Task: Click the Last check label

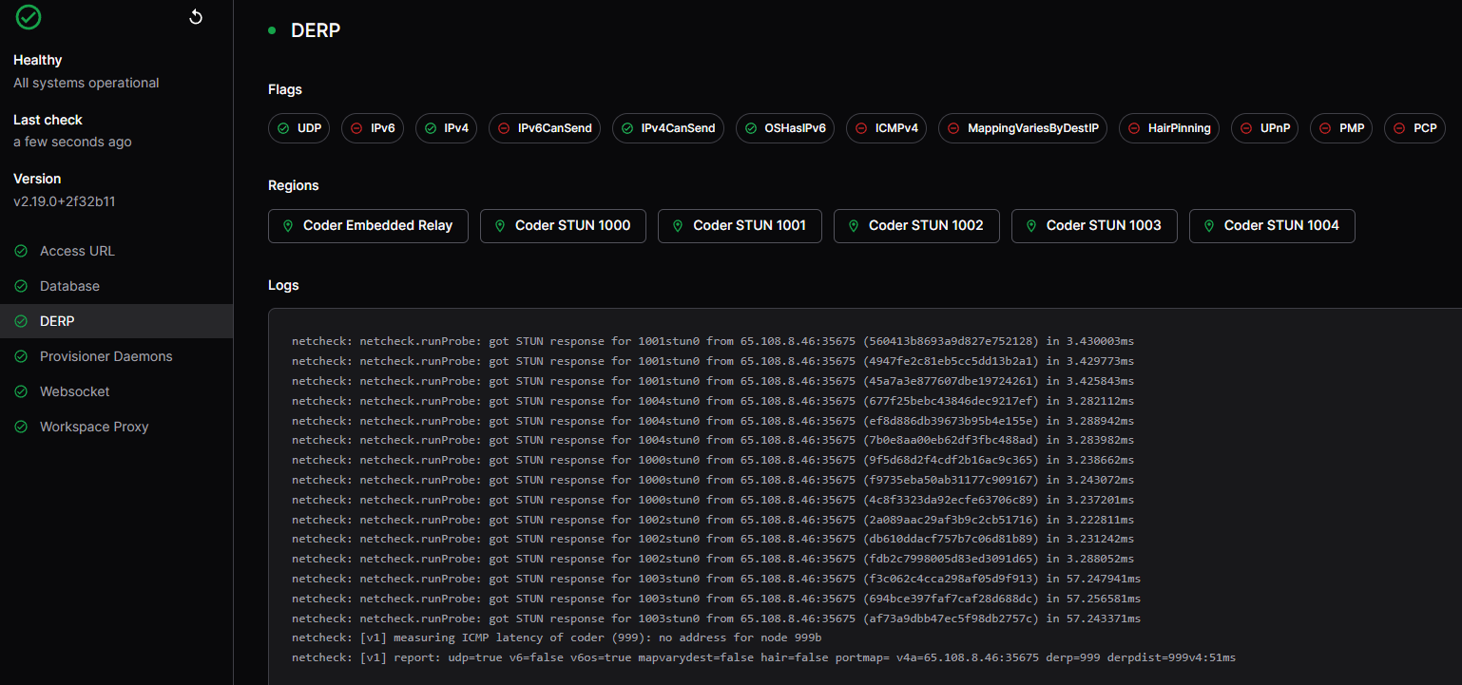Action: coord(48,120)
